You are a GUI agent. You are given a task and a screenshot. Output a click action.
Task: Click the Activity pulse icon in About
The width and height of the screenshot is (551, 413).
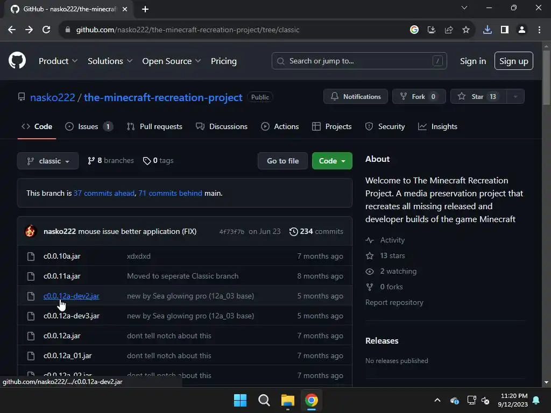(x=370, y=240)
